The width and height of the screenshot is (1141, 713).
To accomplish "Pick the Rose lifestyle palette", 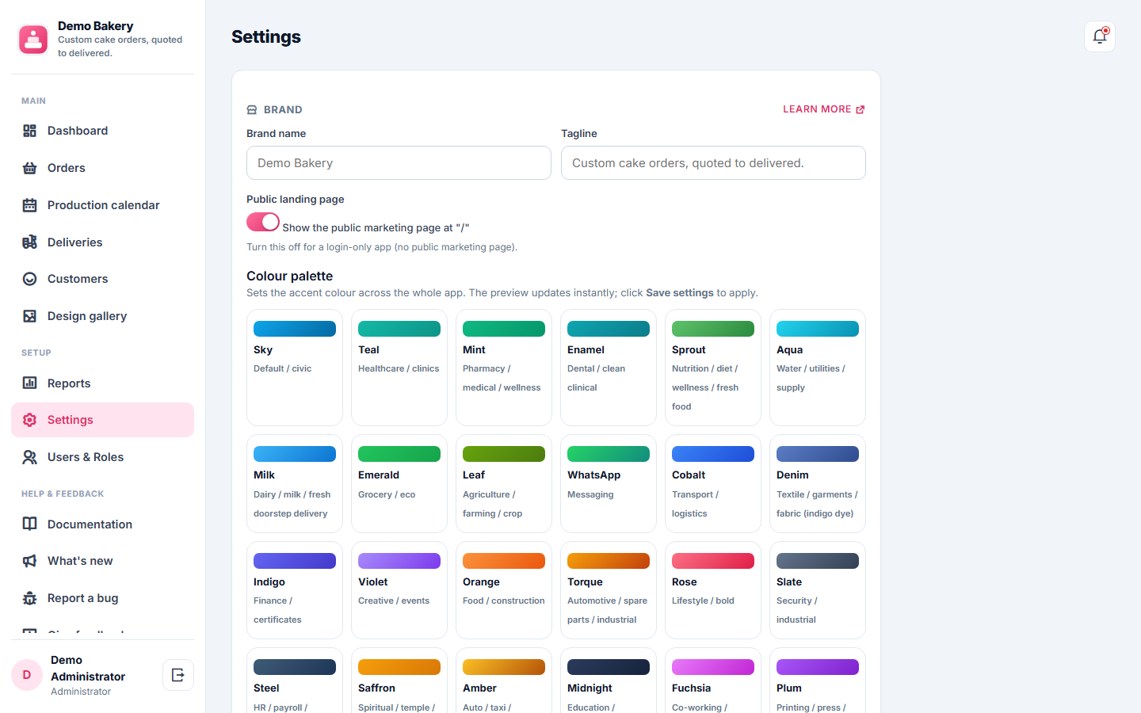I will [x=713, y=590].
